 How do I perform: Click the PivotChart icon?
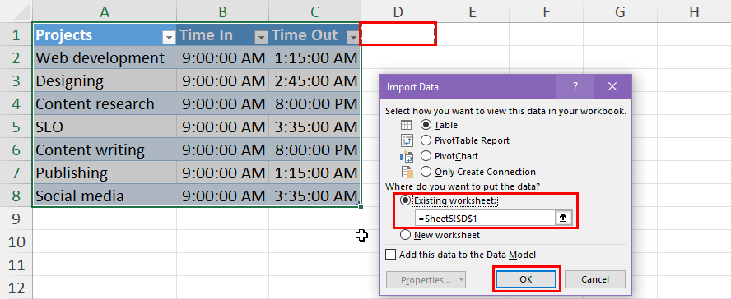coord(406,156)
